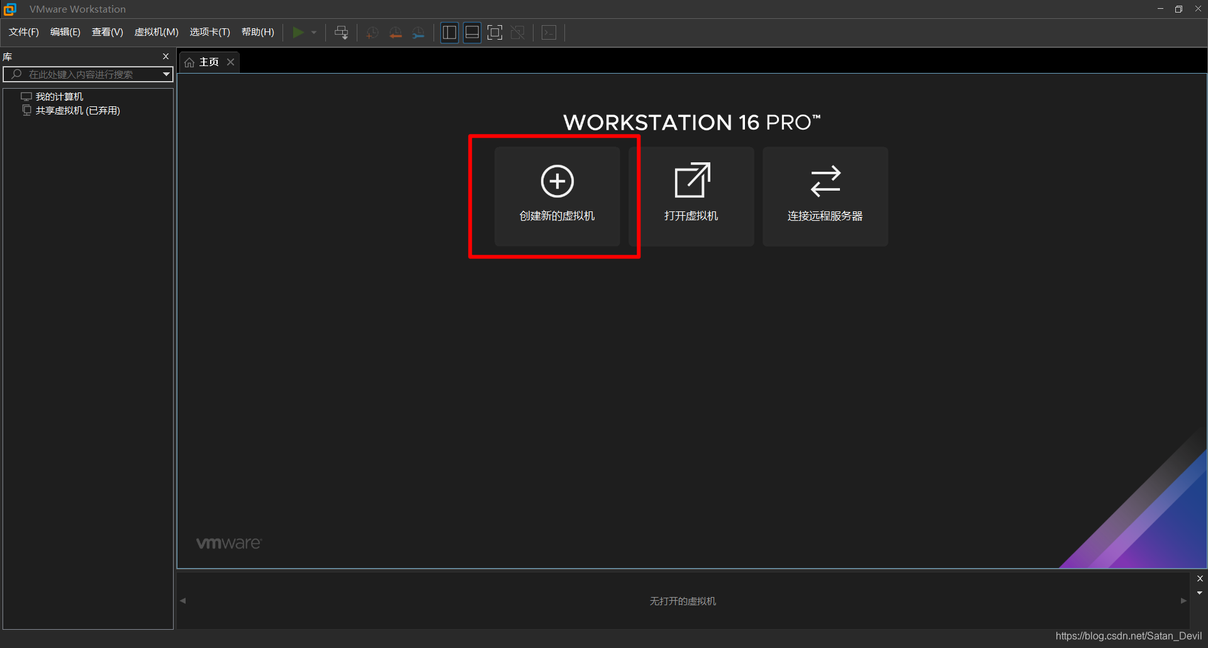Click 打开虚拟机 tile

(691, 196)
